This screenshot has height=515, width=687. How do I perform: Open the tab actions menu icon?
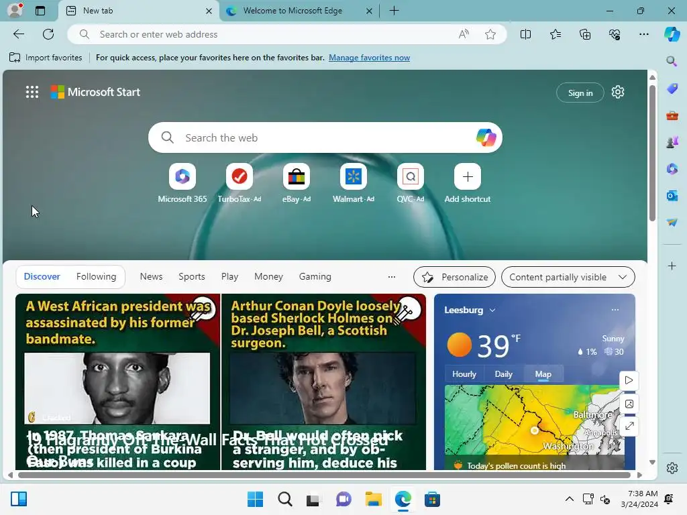point(40,11)
